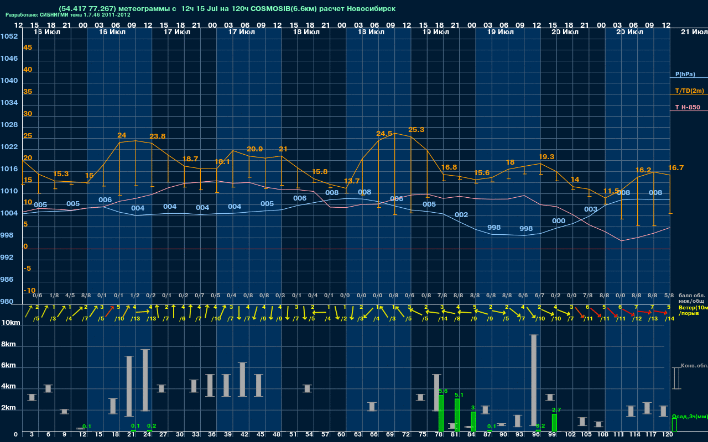Click the /14 wind gust value at far right
This screenshot has height=442, width=708.
point(670,319)
